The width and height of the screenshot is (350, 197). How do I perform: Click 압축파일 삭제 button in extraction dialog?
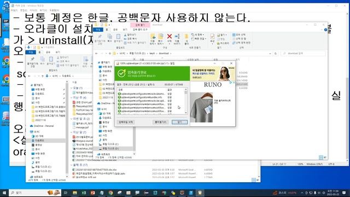(x=126, y=122)
